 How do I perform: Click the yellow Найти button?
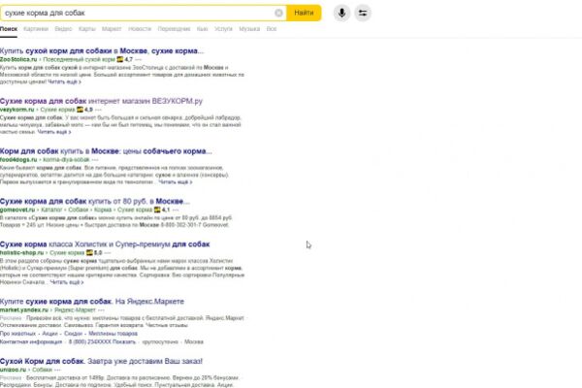point(304,13)
